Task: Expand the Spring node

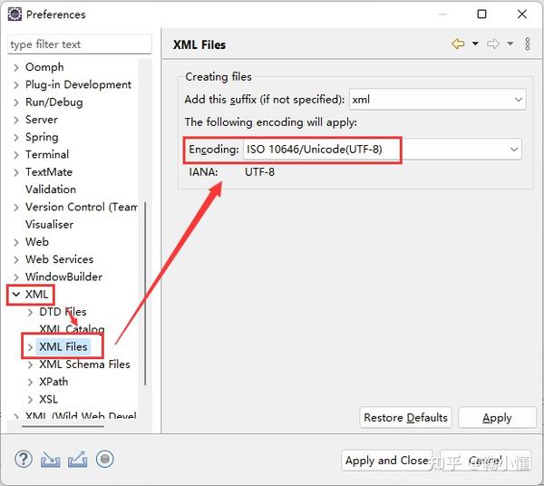Action: point(16,138)
